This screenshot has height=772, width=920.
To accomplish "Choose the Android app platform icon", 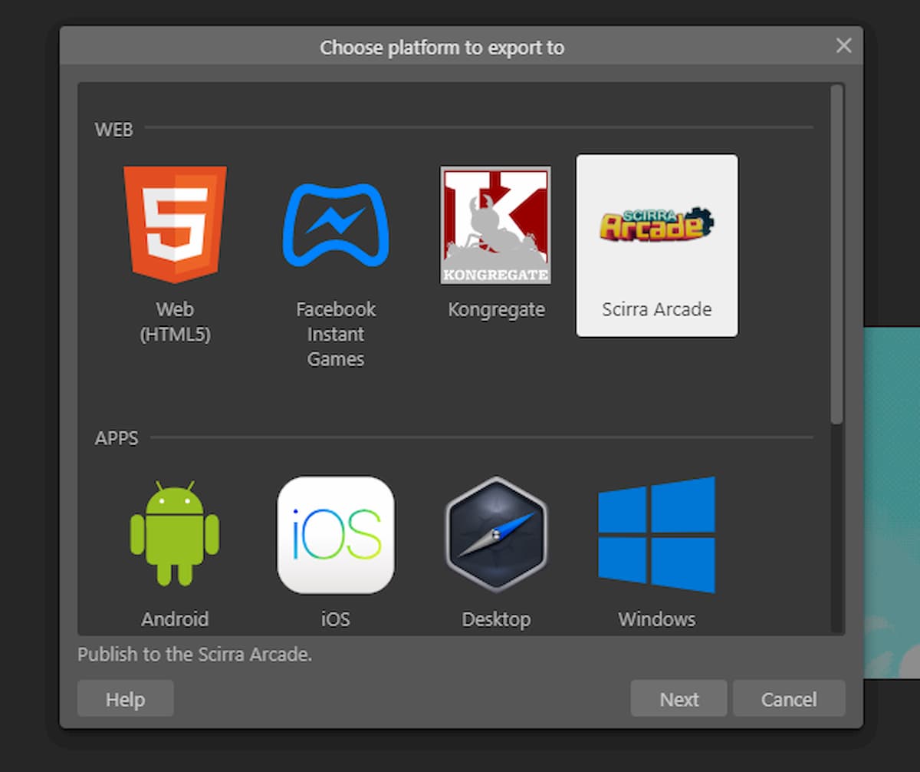I will [x=175, y=533].
